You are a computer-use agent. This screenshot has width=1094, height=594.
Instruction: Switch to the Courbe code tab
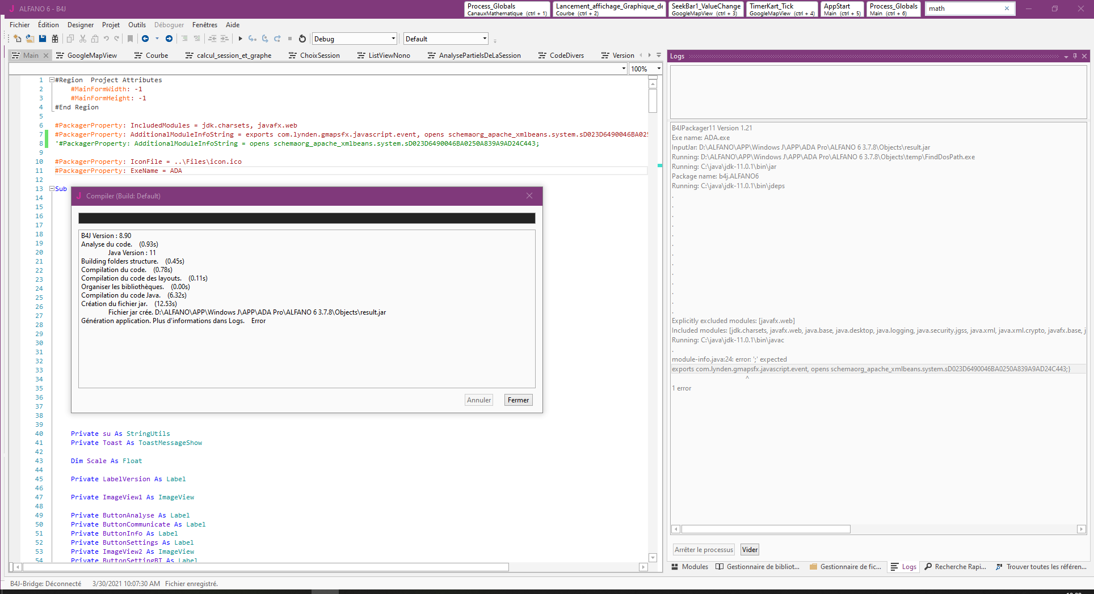click(151, 56)
